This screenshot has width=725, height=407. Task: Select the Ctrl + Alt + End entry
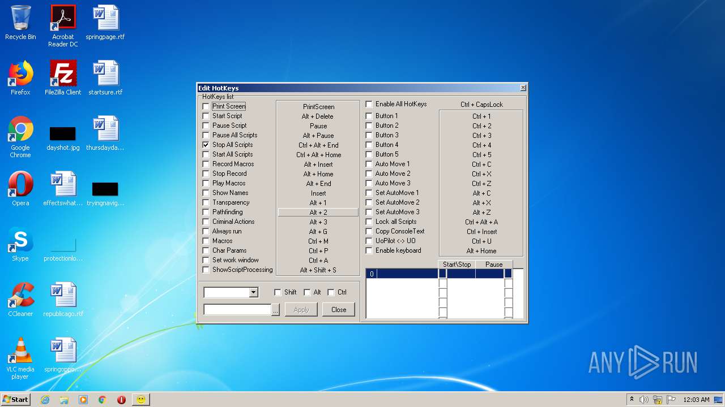318,145
